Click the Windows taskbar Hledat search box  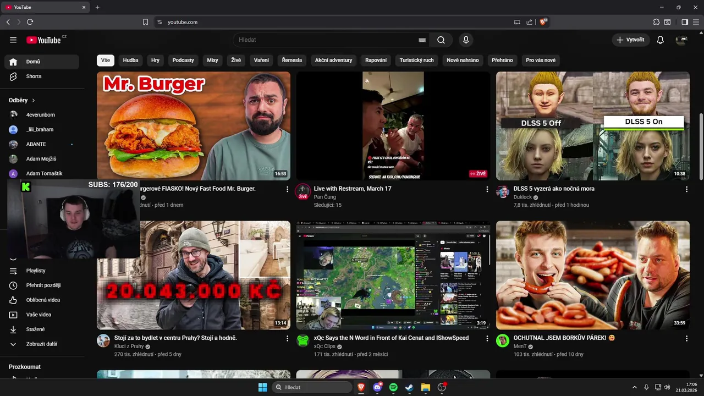pyautogui.click(x=312, y=387)
